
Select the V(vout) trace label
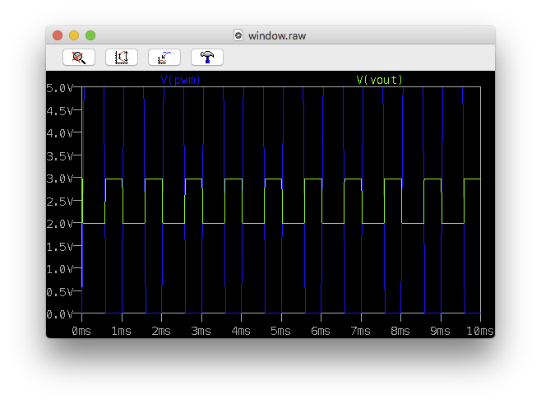click(379, 80)
